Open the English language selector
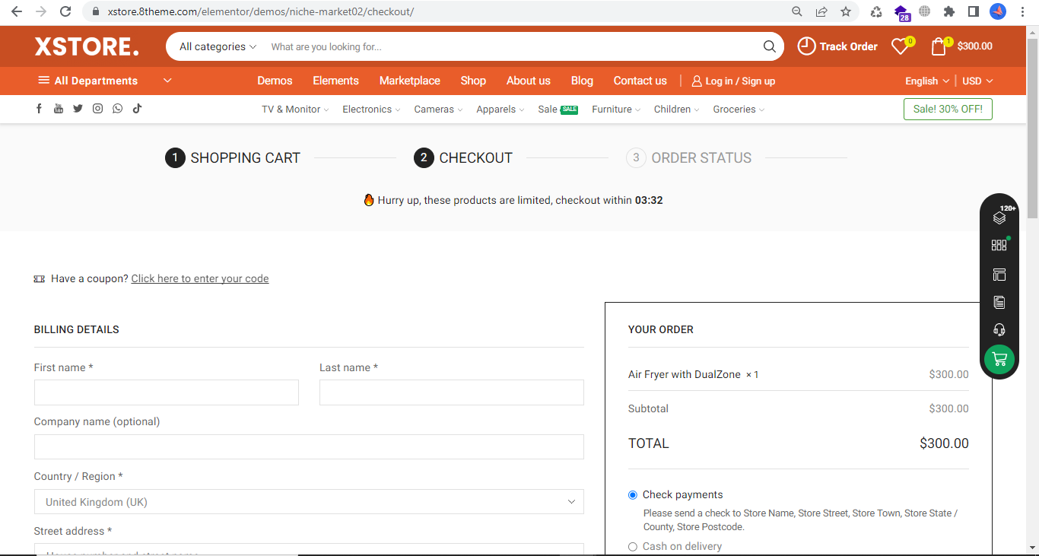The image size is (1039, 556). pos(926,81)
